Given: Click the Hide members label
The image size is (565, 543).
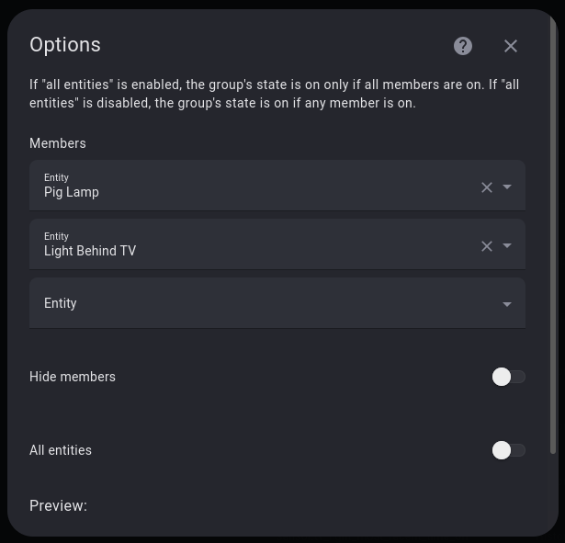Looking at the screenshot, I should [x=73, y=377].
